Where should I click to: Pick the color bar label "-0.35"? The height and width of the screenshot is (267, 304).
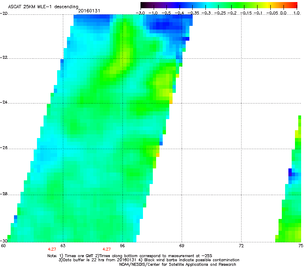point(193,13)
